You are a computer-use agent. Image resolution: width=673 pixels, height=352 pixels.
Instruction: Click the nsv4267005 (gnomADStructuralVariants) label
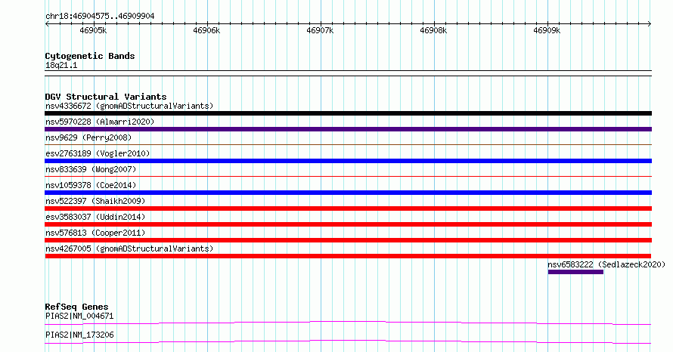[x=129, y=249]
